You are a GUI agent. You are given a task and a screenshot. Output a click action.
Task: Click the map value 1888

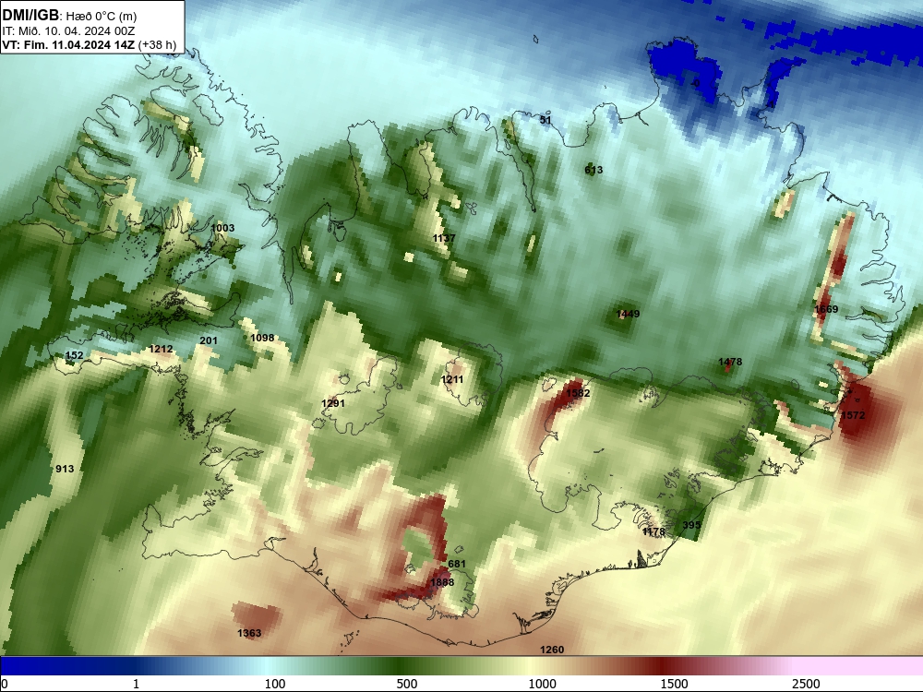[442, 582]
